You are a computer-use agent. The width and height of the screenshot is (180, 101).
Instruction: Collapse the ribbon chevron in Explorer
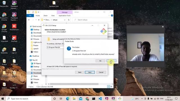[109, 15]
